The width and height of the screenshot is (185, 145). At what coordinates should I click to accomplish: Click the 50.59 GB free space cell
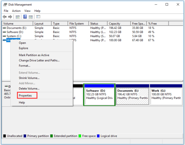(138, 32)
